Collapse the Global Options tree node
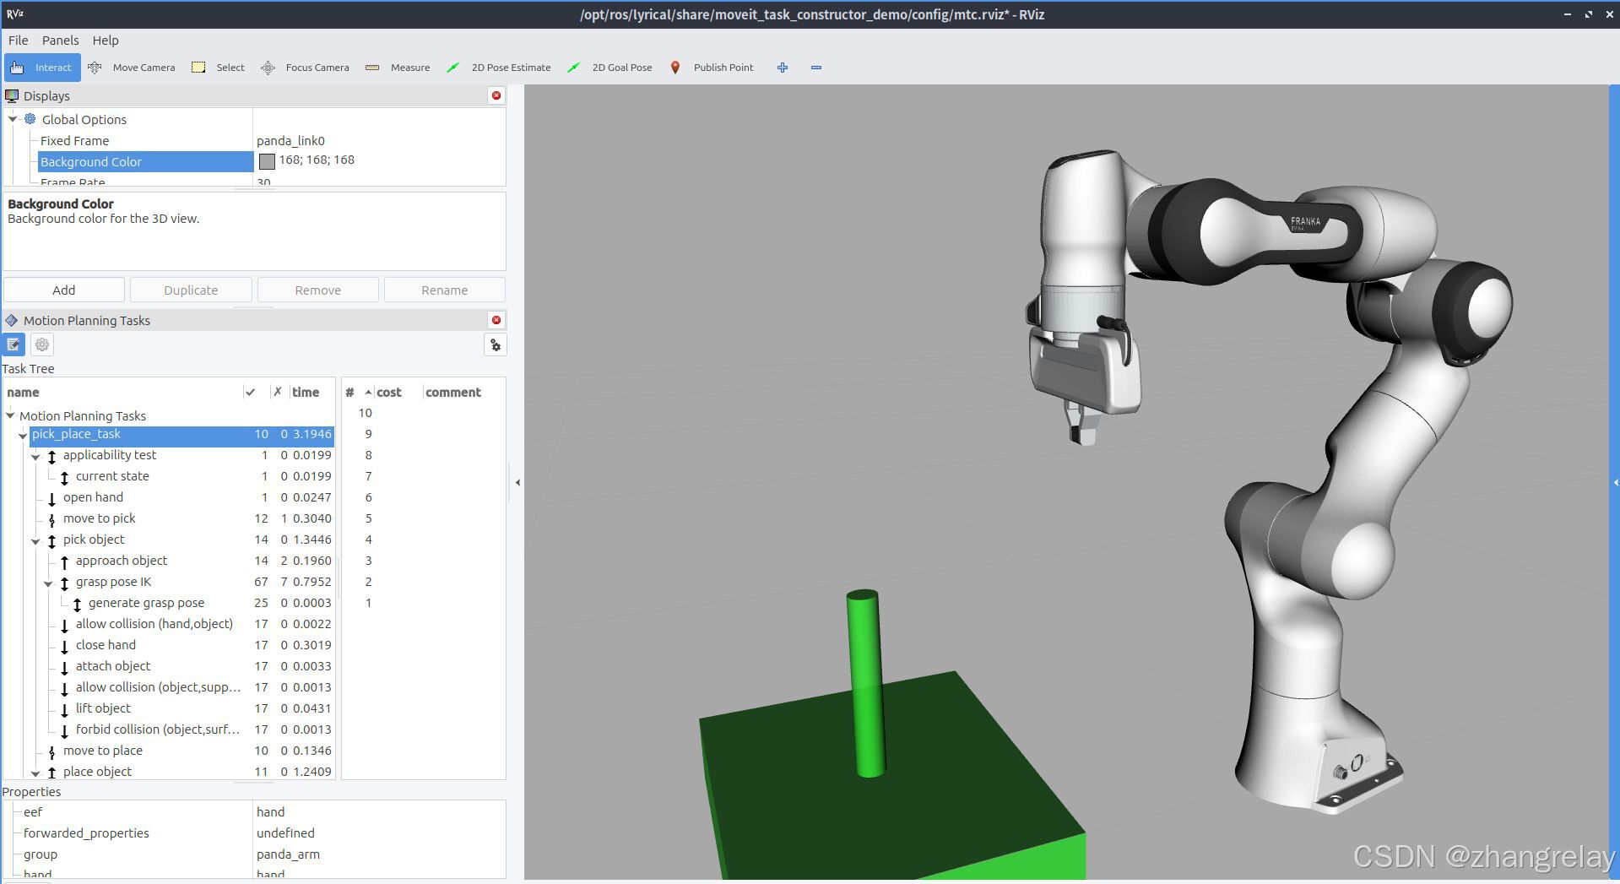 13,119
